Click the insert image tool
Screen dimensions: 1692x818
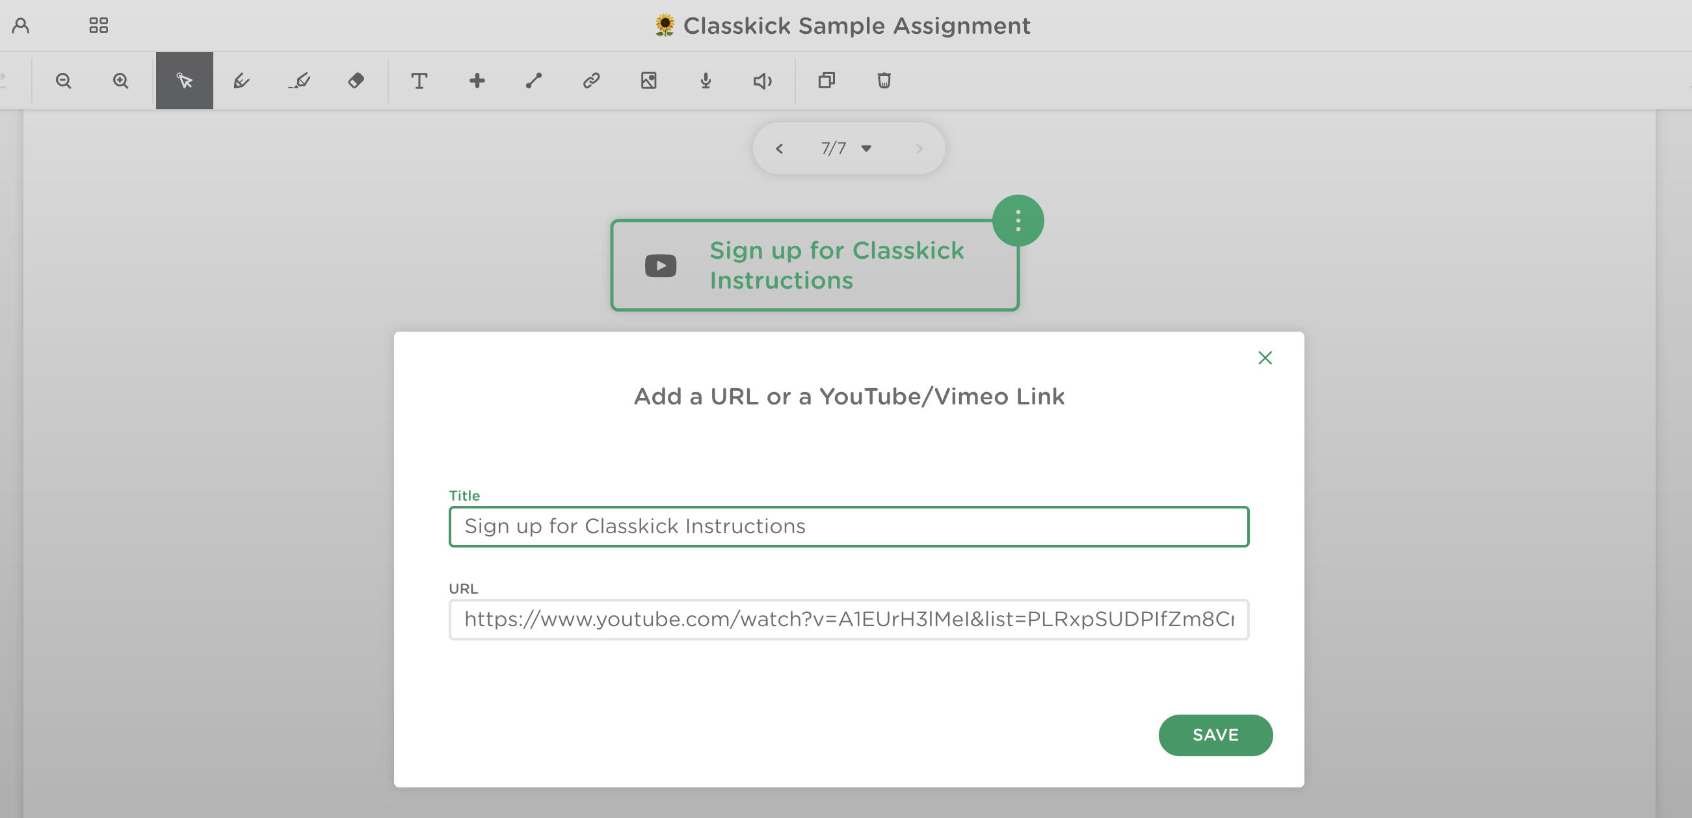[x=648, y=81]
